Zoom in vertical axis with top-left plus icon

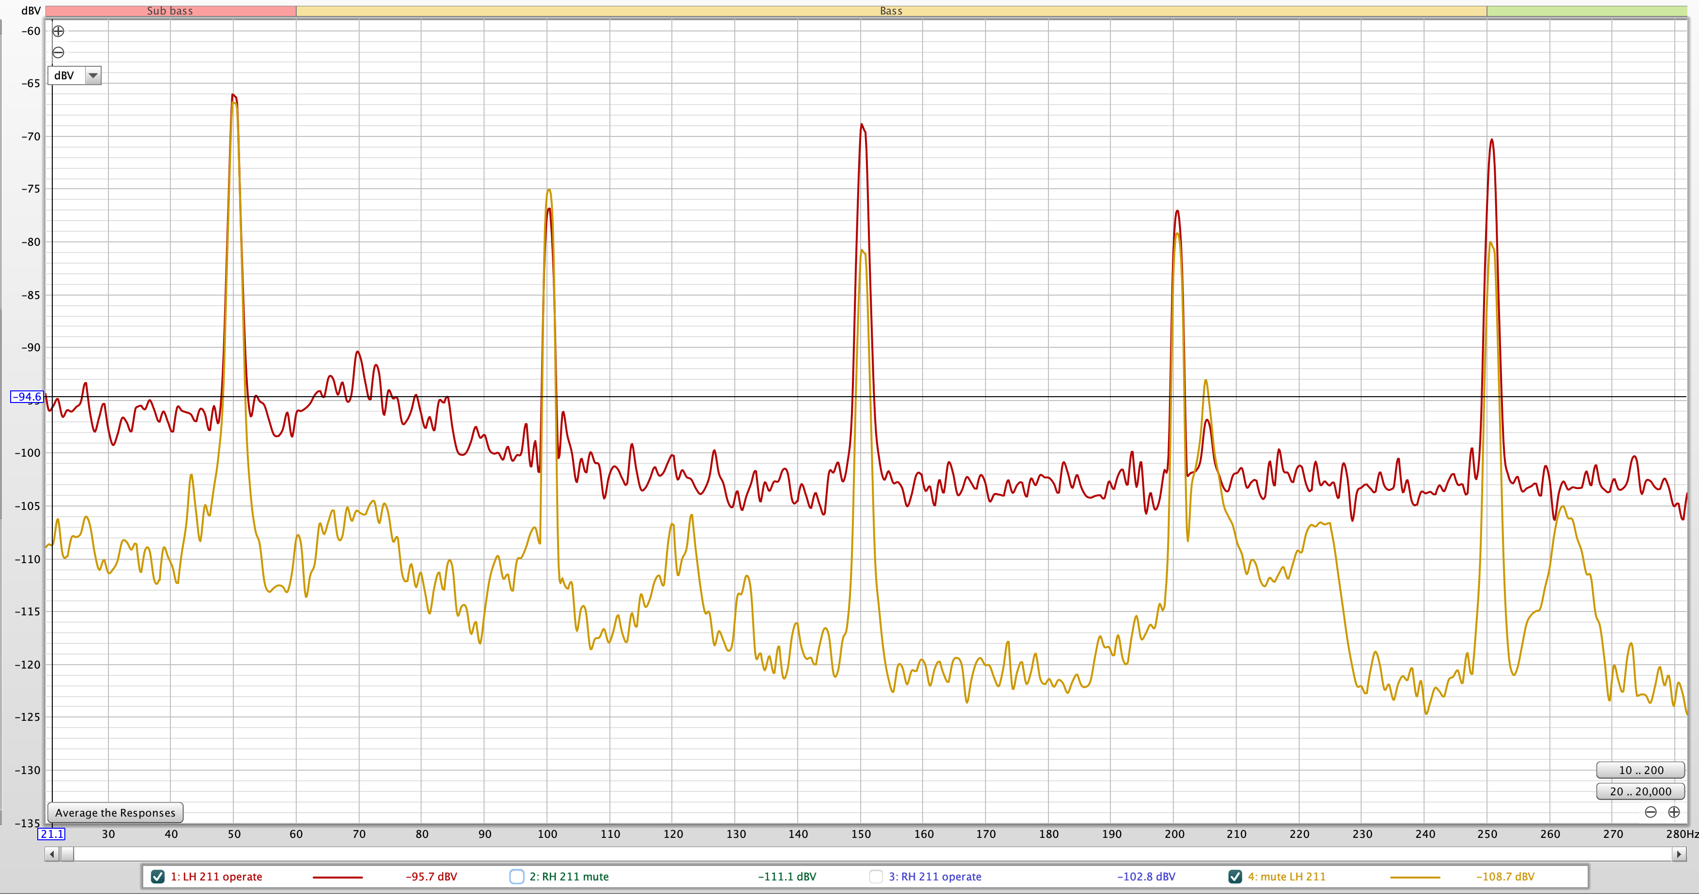[58, 31]
